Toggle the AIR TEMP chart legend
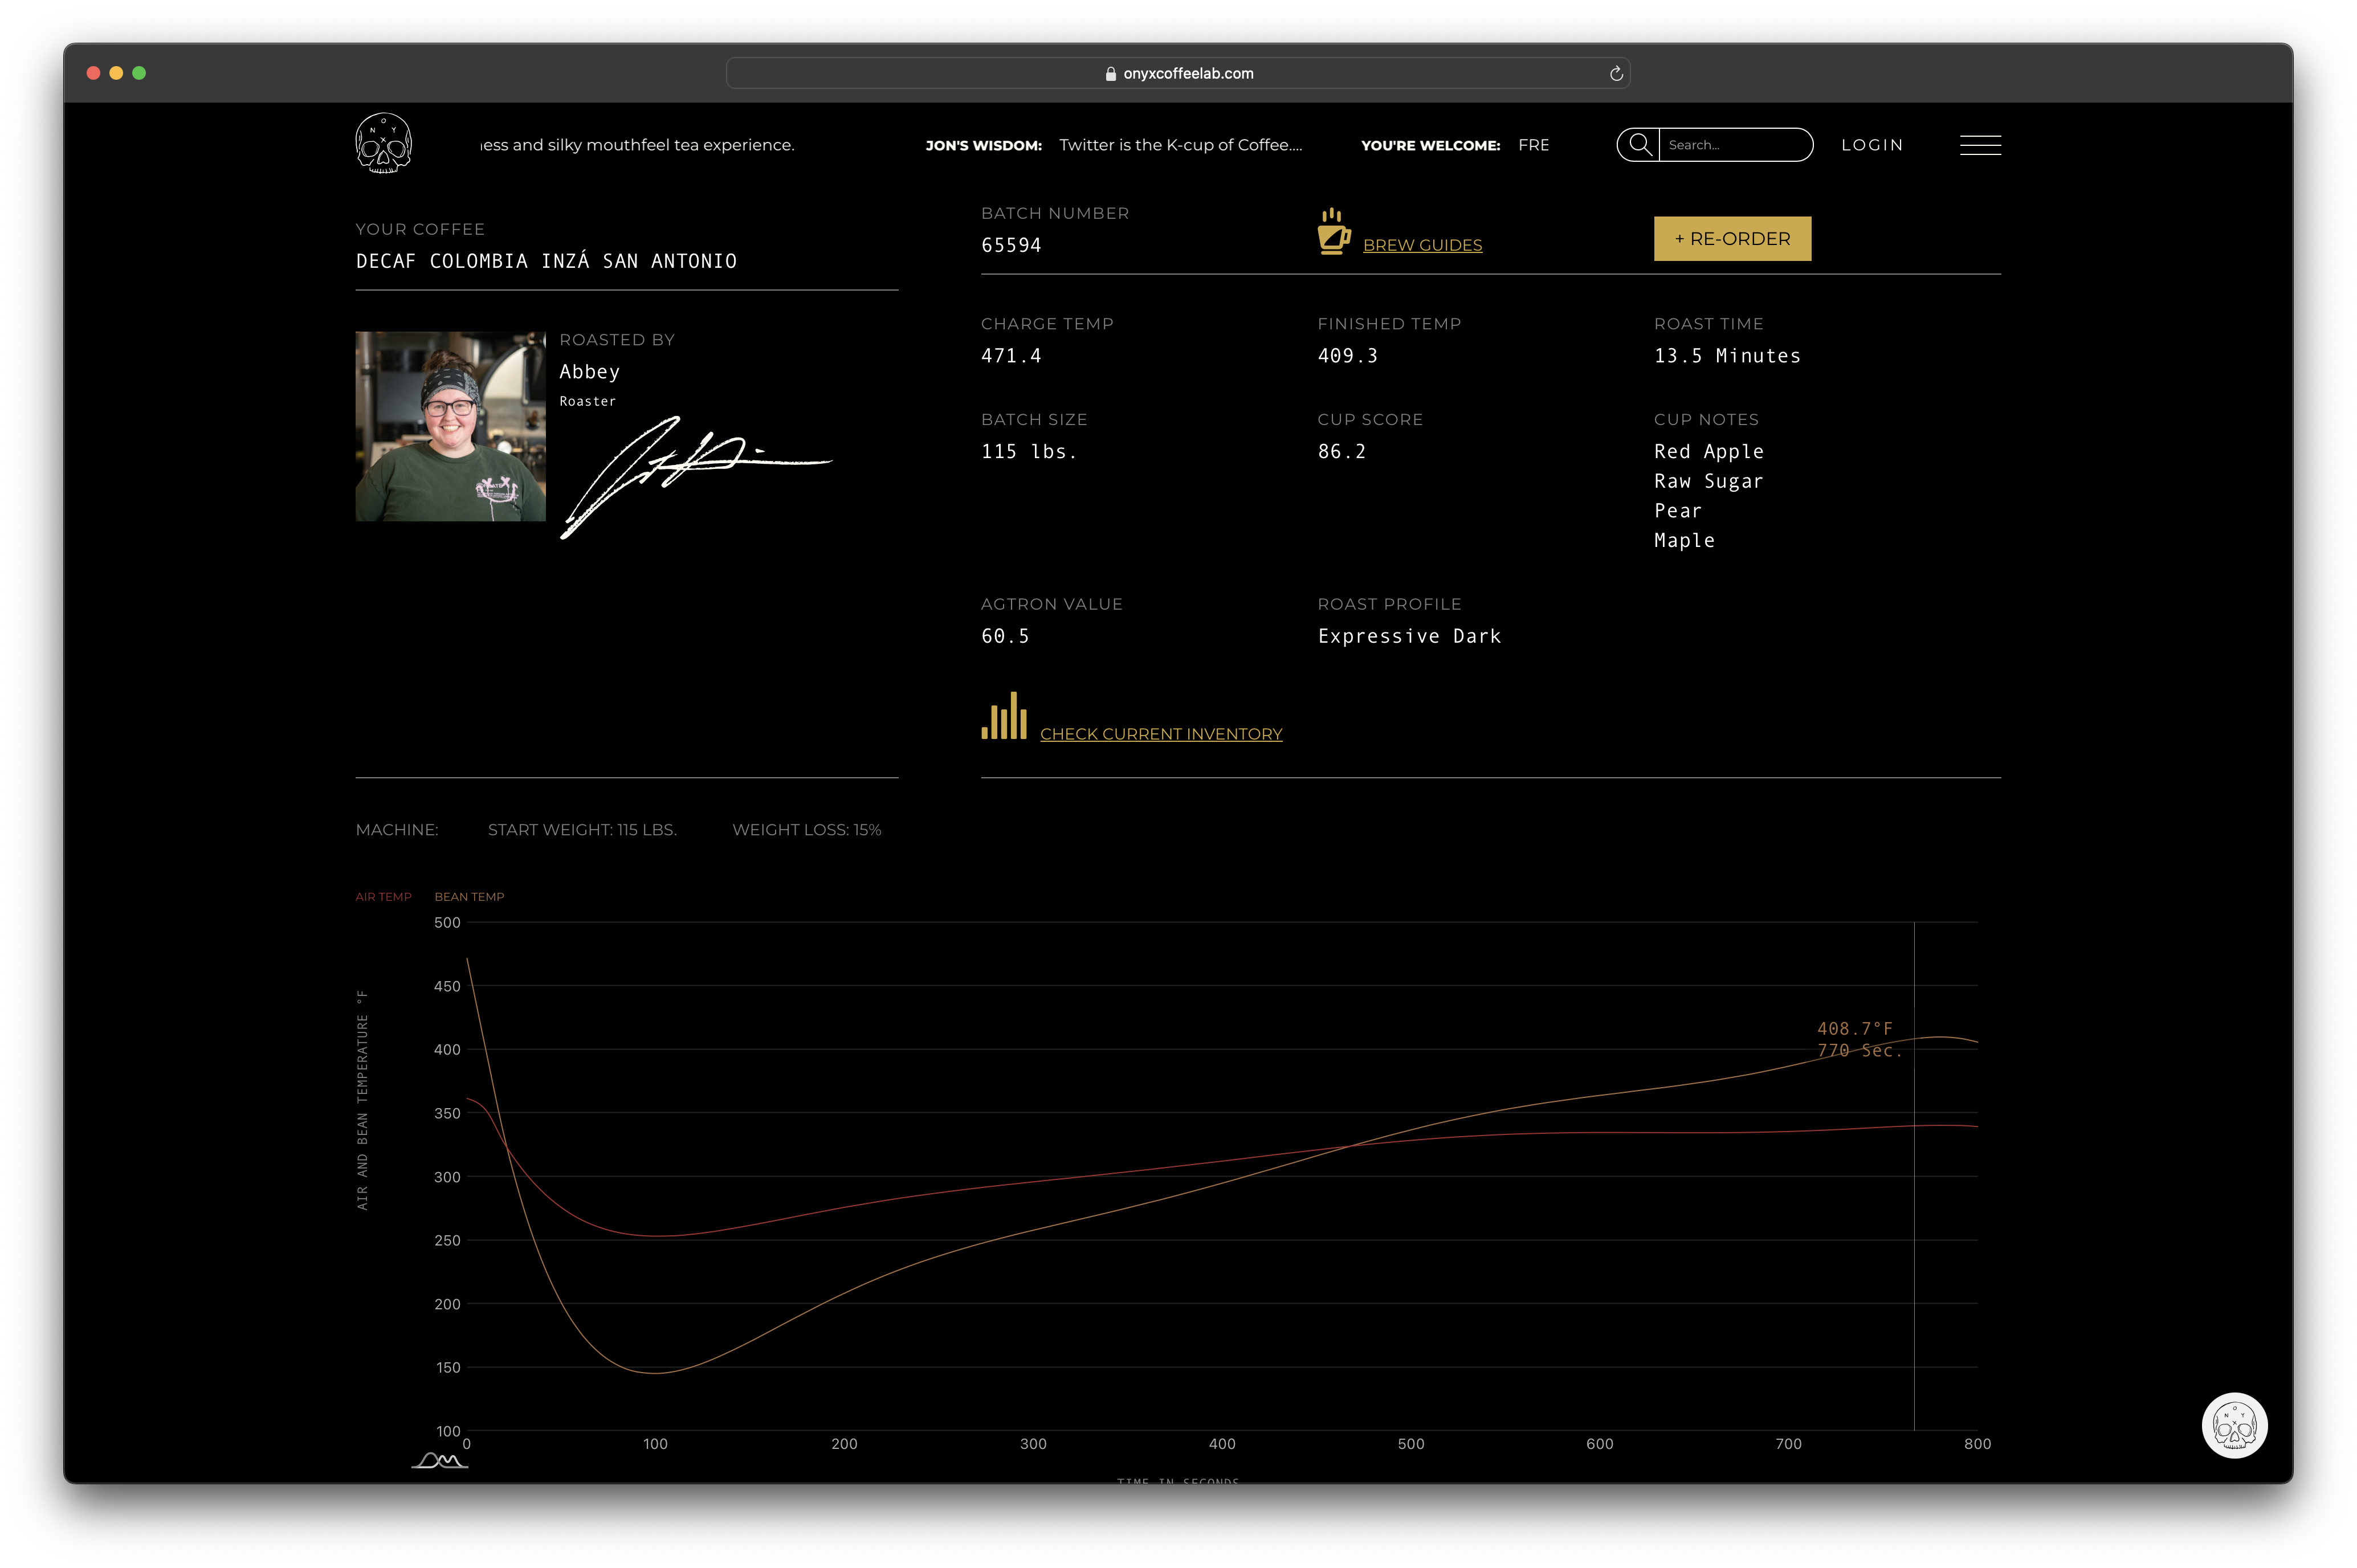 (x=383, y=896)
